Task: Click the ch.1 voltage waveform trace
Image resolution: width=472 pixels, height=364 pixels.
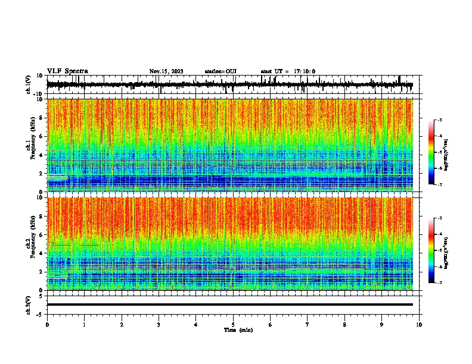Action: (x=229, y=84)
